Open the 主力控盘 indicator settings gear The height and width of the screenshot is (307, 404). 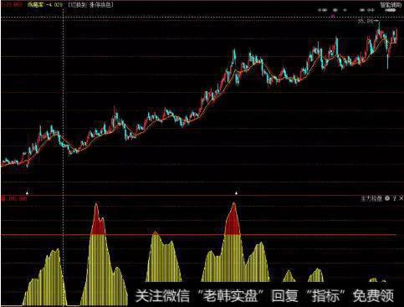click(387, 198)
